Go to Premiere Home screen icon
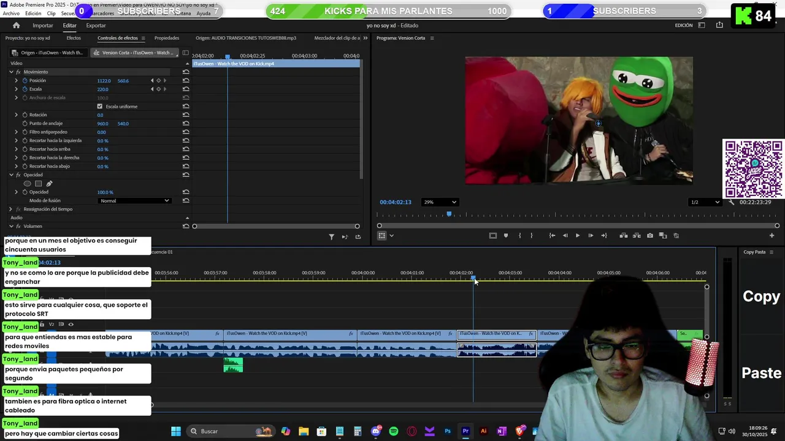Screen dimensions: 785x441 coord(16,25)
